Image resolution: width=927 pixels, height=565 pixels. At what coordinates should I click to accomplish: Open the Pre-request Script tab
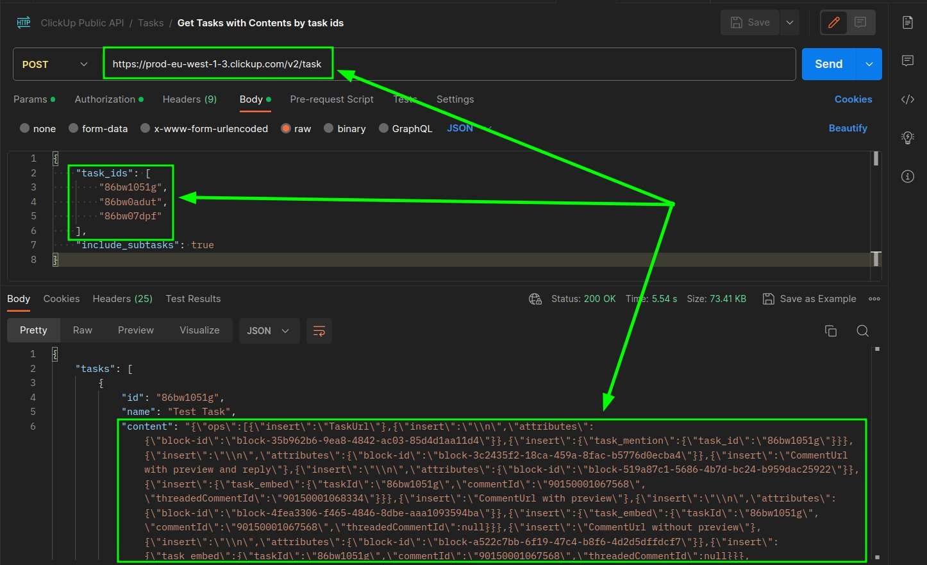[331, 99]
